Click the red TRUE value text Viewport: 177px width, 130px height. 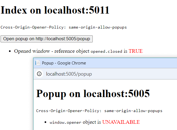point(136,51)
